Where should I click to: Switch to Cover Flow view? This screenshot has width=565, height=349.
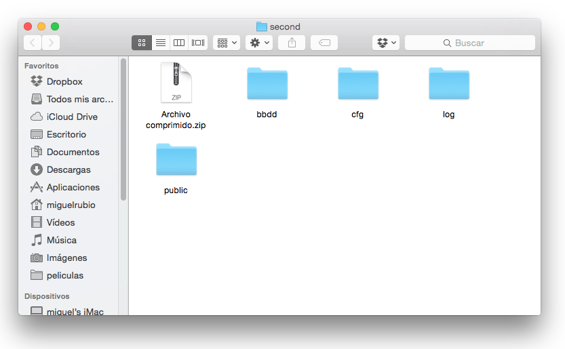coord(198,43)
